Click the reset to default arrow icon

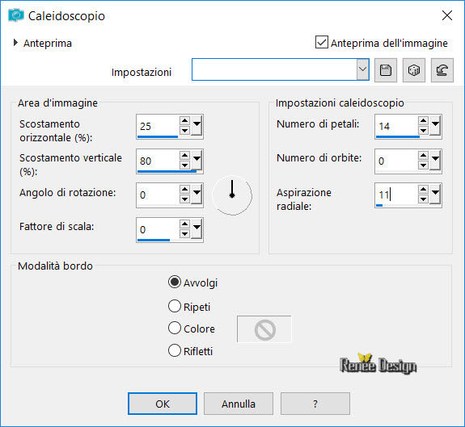point(442,70)
